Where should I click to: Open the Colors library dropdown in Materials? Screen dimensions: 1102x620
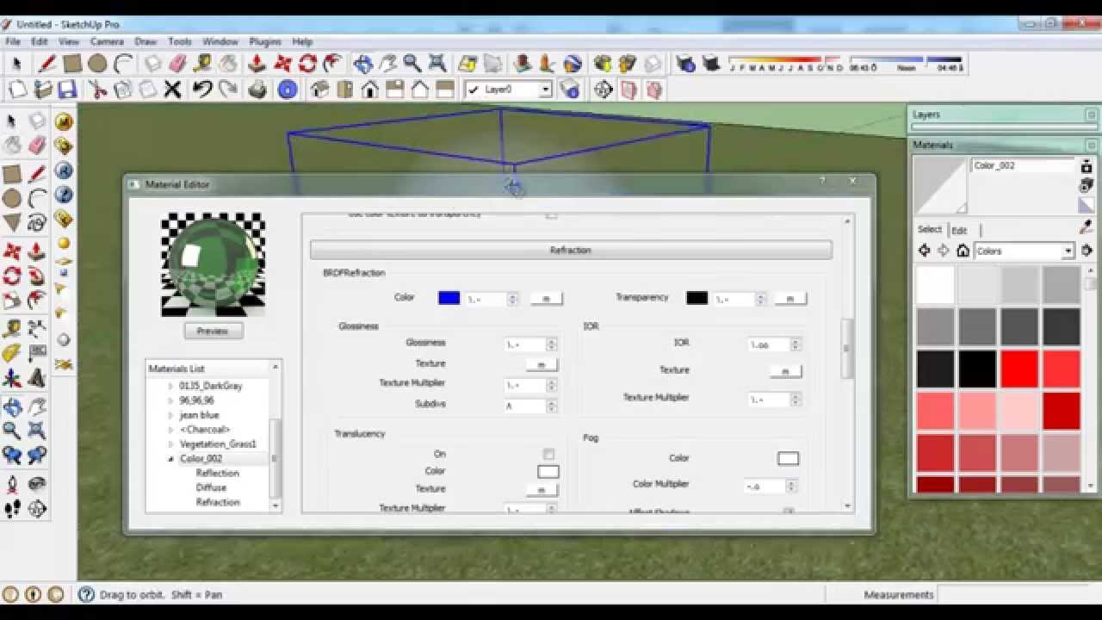pyautogui.click(x=1068, y=251)
